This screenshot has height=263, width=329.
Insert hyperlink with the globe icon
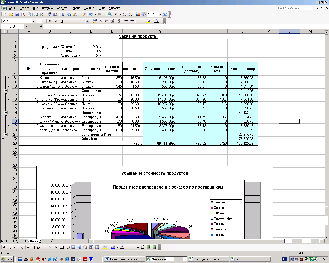tap(110, 14)
